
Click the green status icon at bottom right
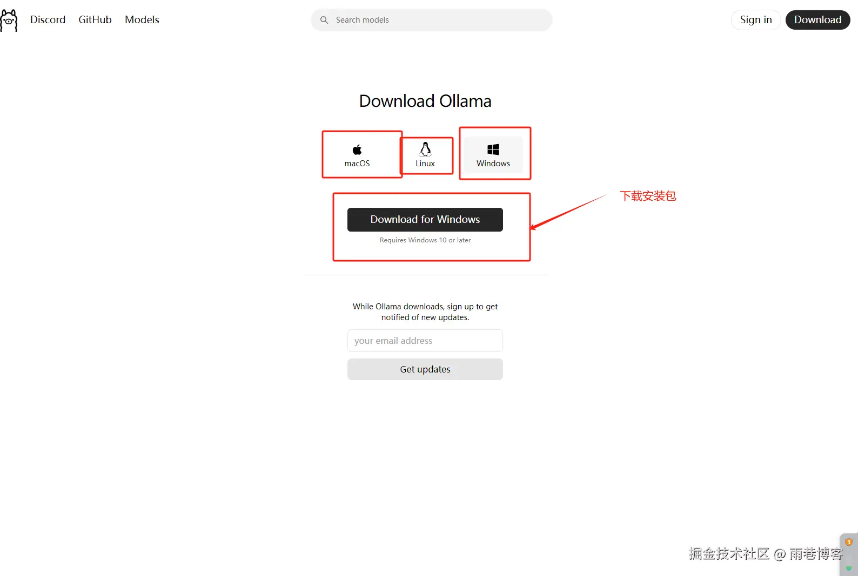pos(849,568)
